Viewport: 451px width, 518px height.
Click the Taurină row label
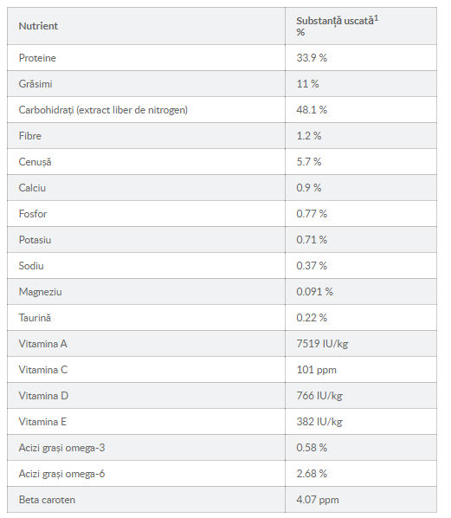point(35,318)
